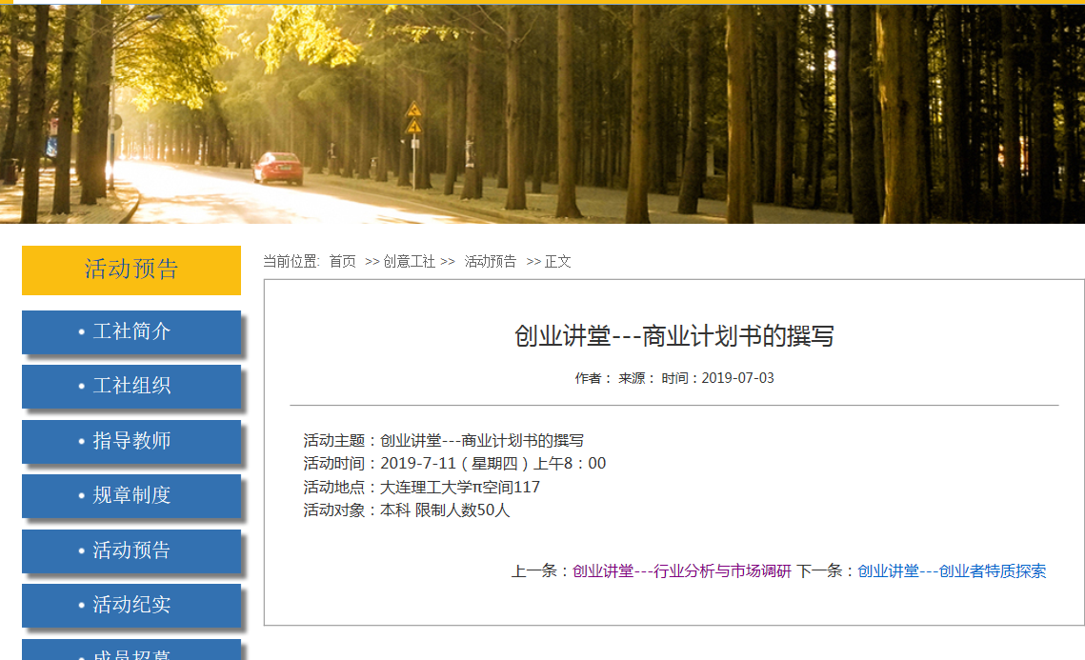The width and height of the screenshot is (1085, 660).
Task: Go to 规章制度 in the sidebar
Action: click(x=131, y=496)
